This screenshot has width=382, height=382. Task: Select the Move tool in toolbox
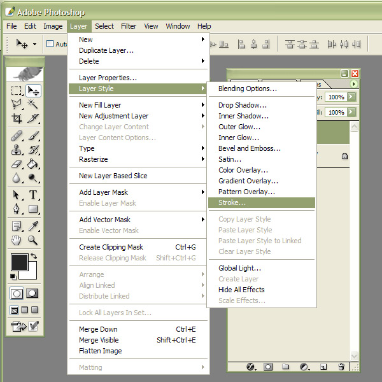tap(33, 90)
